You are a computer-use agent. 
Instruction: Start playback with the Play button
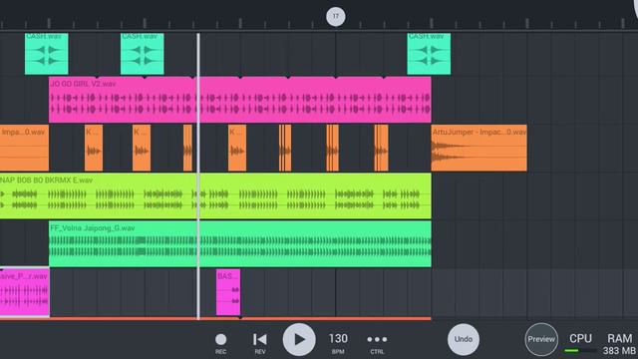tap(299, 339)
